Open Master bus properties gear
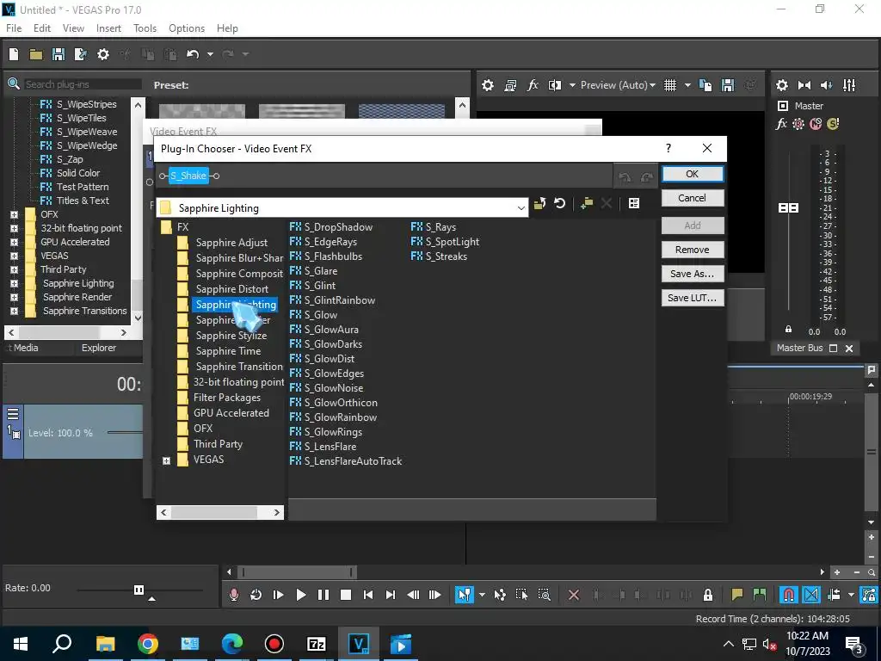Image resolution: width=881 pixels, height=661 pixels. point(781,85)
